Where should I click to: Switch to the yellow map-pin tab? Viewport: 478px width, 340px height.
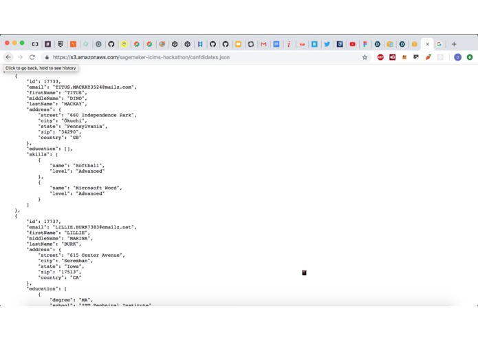124,44
